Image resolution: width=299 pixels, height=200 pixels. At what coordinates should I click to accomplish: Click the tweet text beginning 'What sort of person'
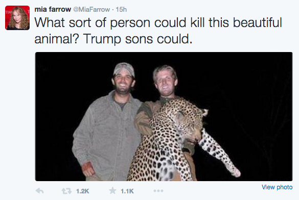(158, 31)
